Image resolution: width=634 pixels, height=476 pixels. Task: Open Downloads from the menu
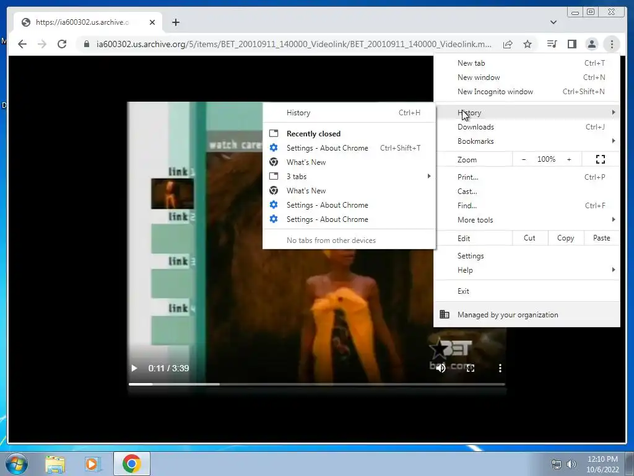click(x=527, y=127)
